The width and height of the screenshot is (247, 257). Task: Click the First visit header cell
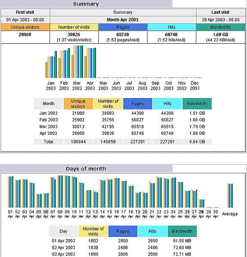tap(25, 12)
